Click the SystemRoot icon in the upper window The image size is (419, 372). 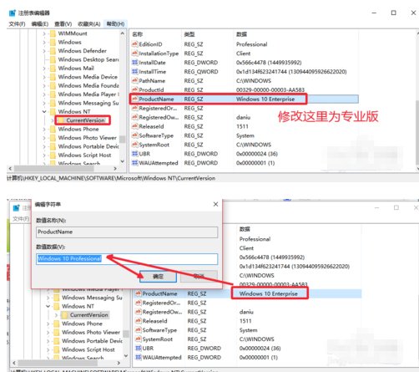[x=134, y=145]
